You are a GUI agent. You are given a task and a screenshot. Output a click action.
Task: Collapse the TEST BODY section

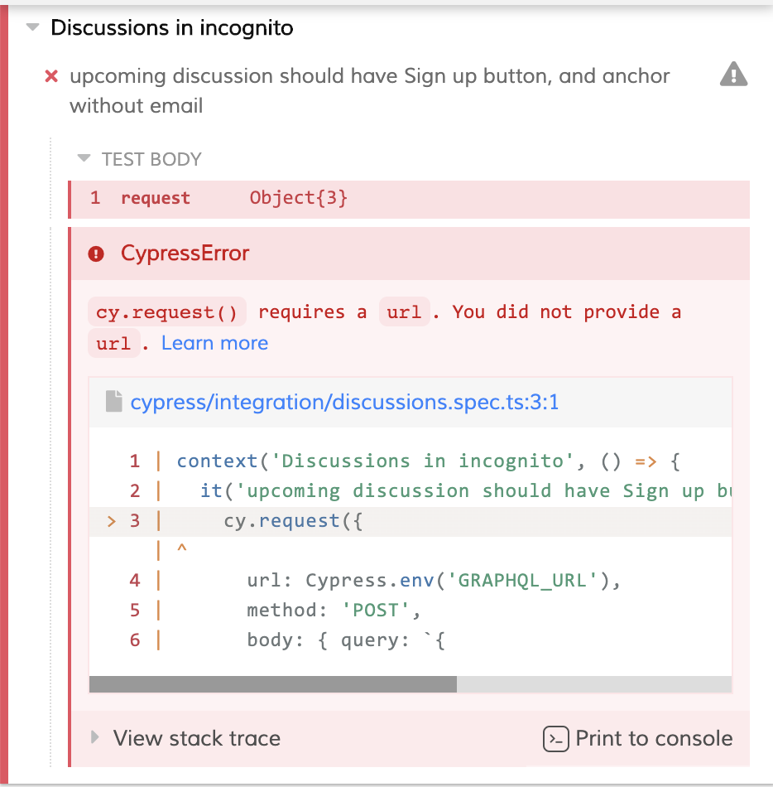[x=82, y=158]
